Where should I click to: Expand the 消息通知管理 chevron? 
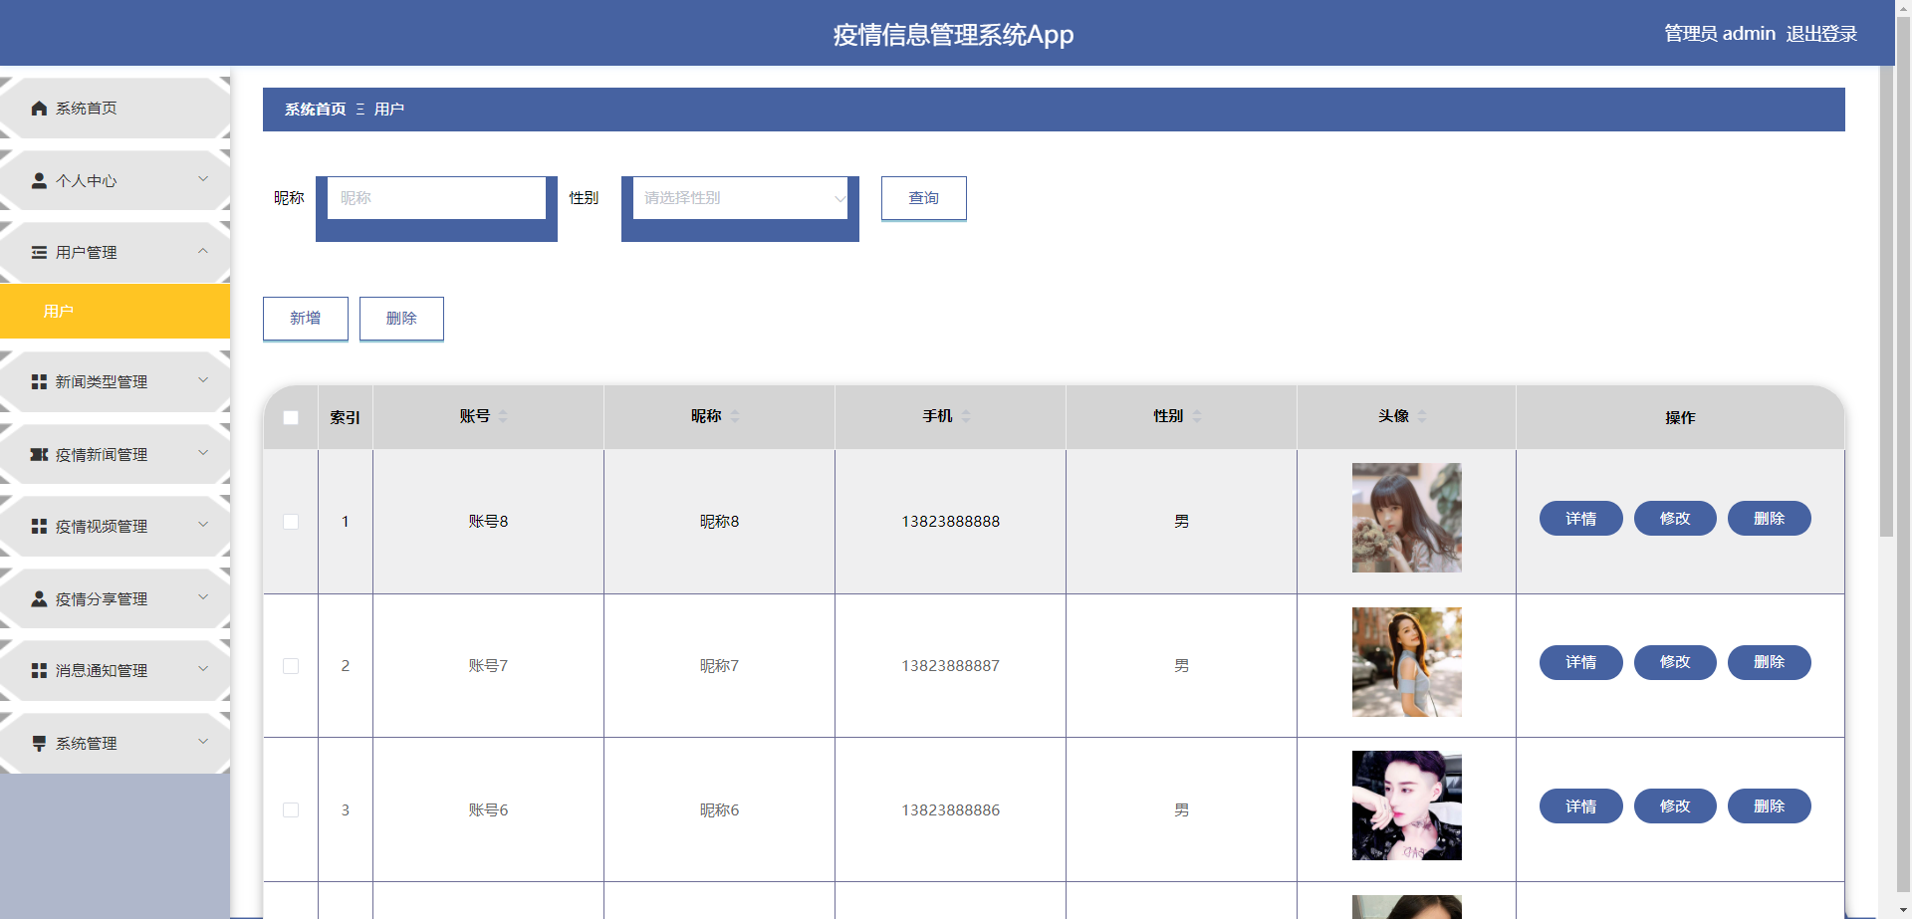(x=203, y=669)
